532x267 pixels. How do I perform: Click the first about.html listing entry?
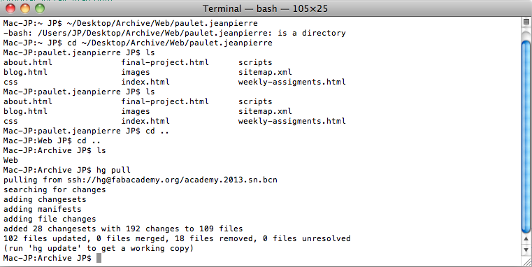click(x=28, y=63)
